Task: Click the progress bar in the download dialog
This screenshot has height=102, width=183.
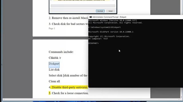Action: point(83,6)
